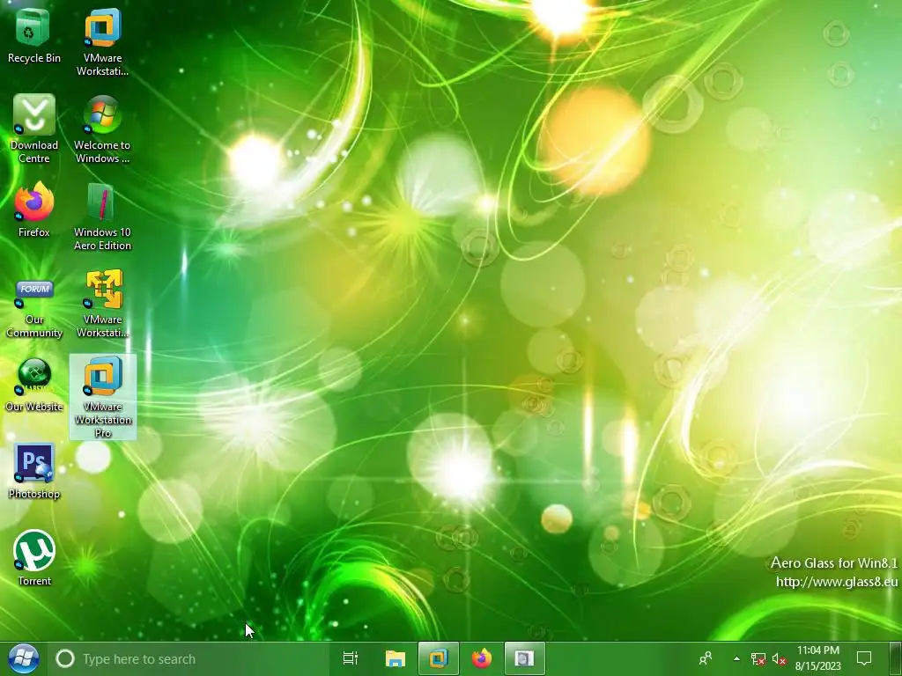This screenshot has height=676, width=902.
Task: Switch to the VMware taskbar button
Action: coord(439,658)
